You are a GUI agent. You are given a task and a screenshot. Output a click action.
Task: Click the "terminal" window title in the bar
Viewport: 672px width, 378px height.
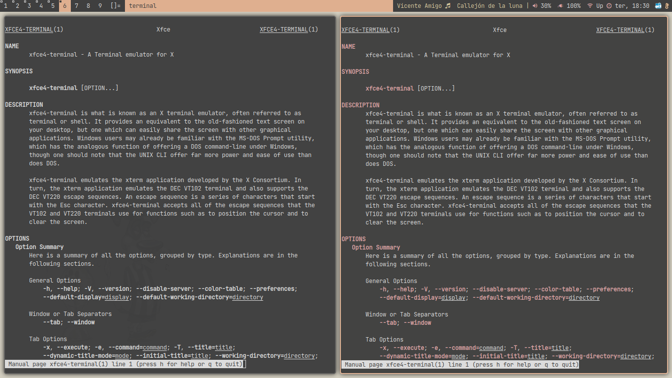pos(143,6)
